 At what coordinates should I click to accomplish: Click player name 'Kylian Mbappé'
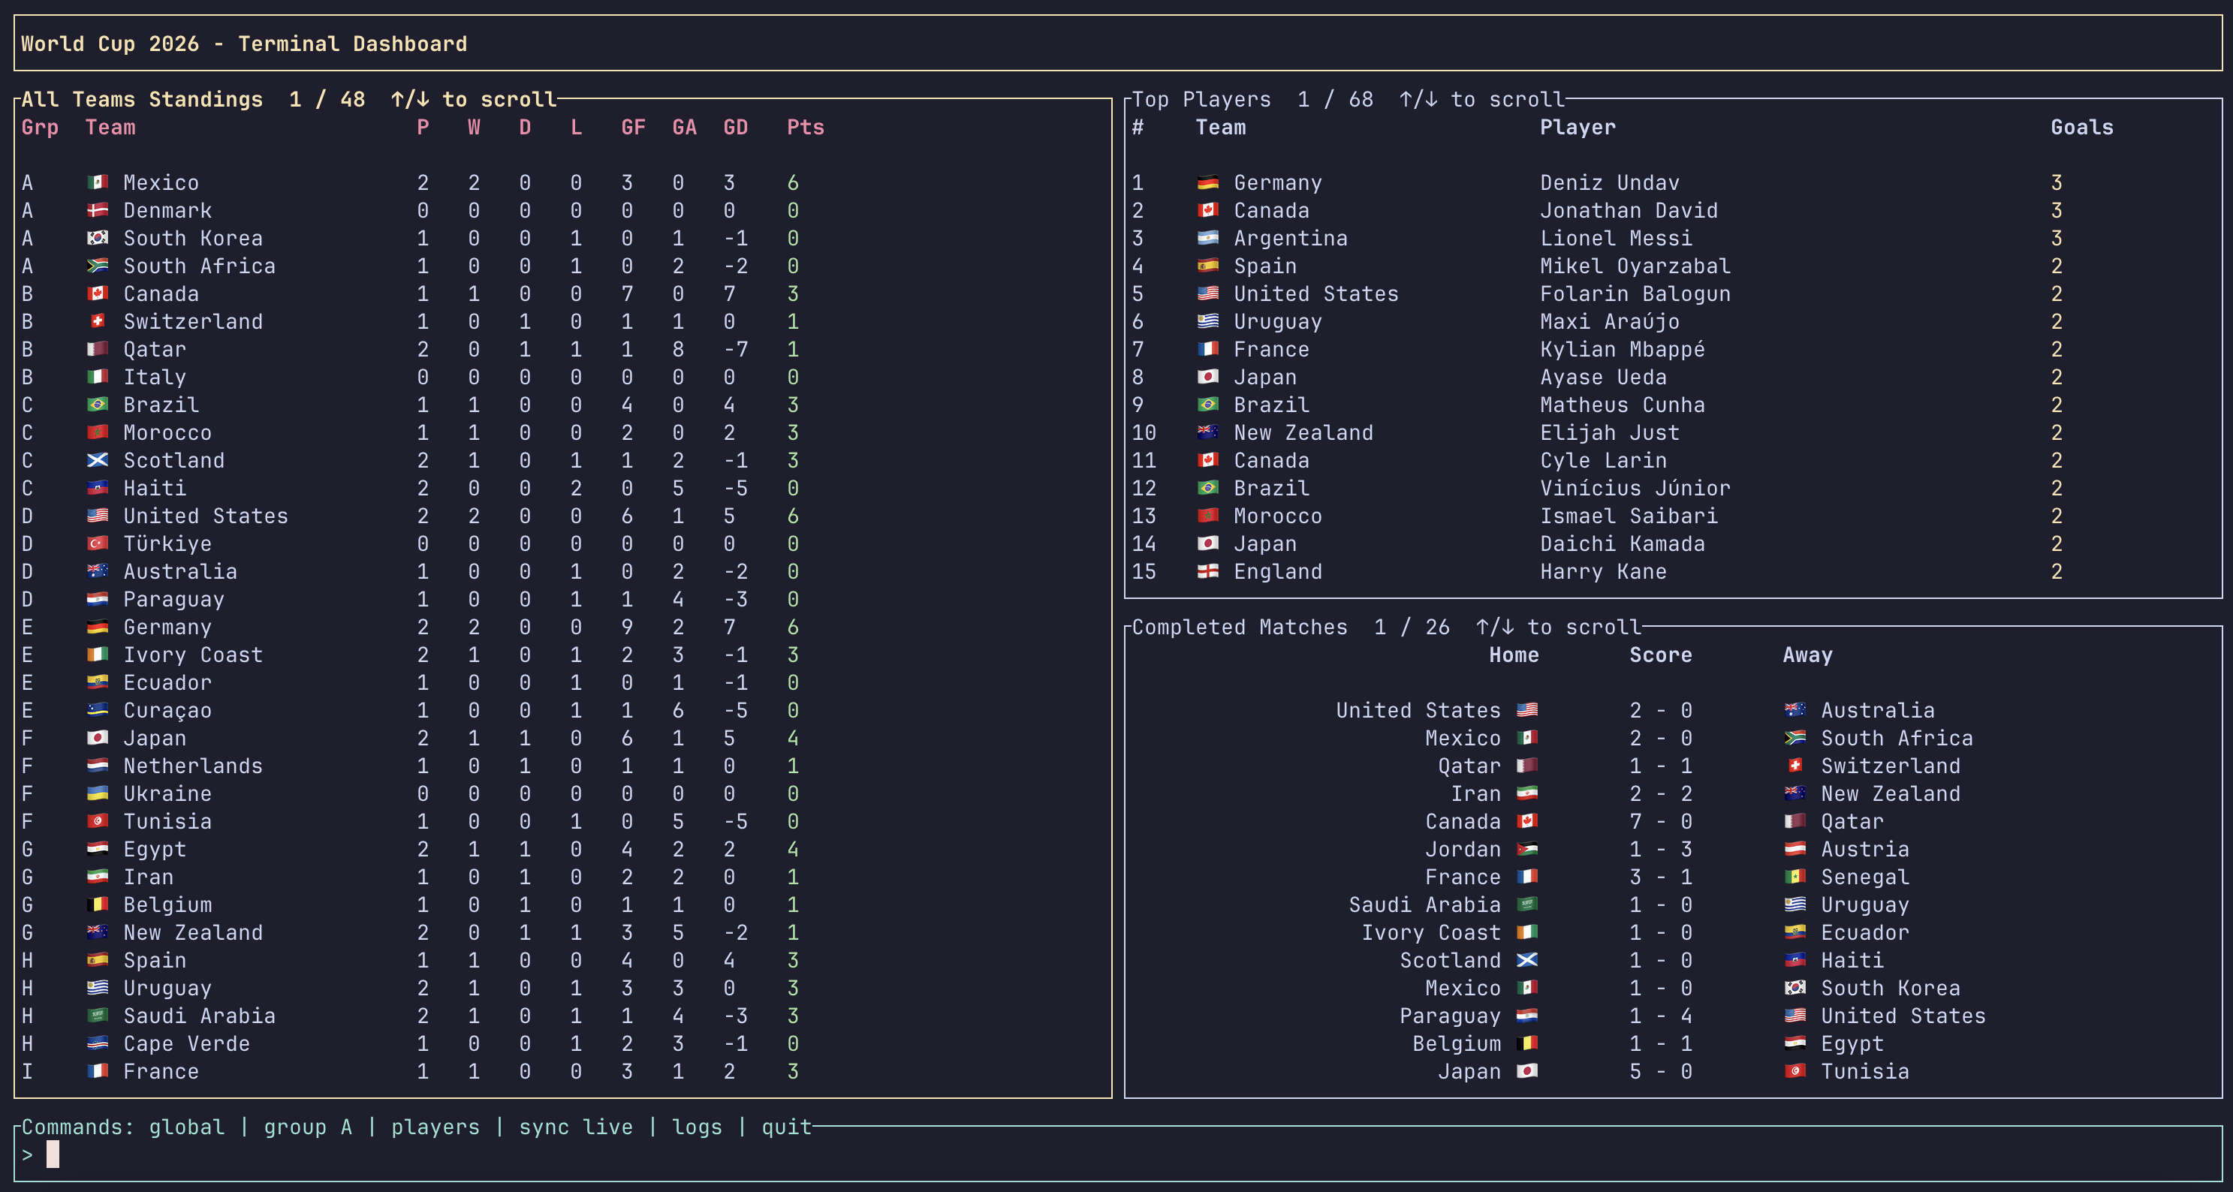point(1622,348)
